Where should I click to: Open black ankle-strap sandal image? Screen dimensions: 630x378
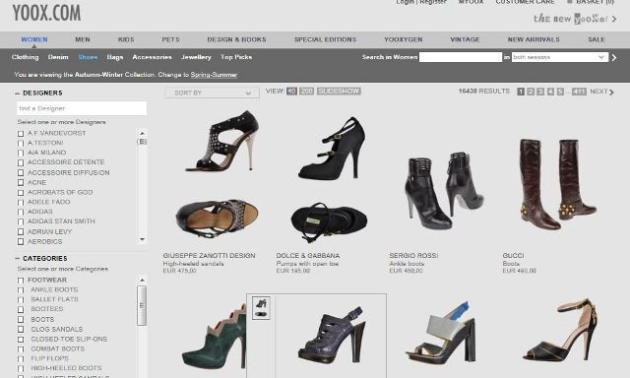click(560, 330)
